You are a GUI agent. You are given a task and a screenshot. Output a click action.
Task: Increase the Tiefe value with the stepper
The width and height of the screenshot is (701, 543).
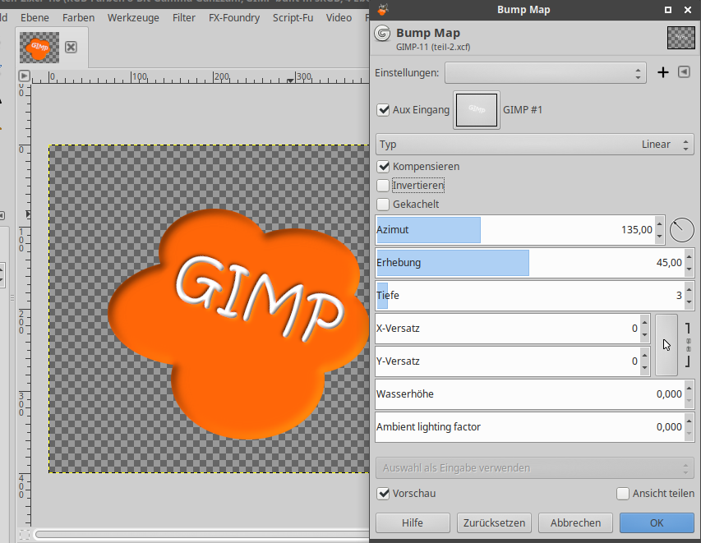tap(689, 291)
